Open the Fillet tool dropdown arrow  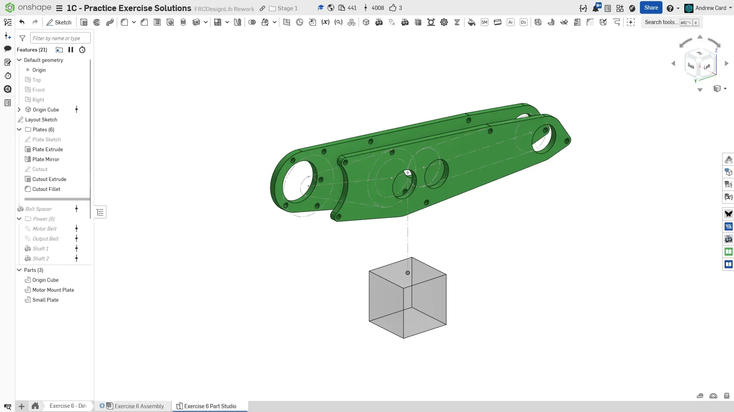coord(134,22)
